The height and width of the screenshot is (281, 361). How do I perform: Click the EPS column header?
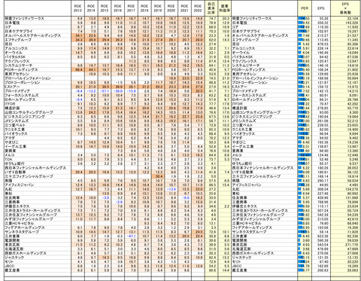pyautogui.click(x=321, y=8)
